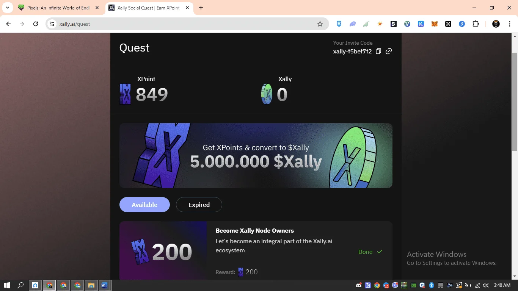Open the MetaMask fox extension

[435, 24]
